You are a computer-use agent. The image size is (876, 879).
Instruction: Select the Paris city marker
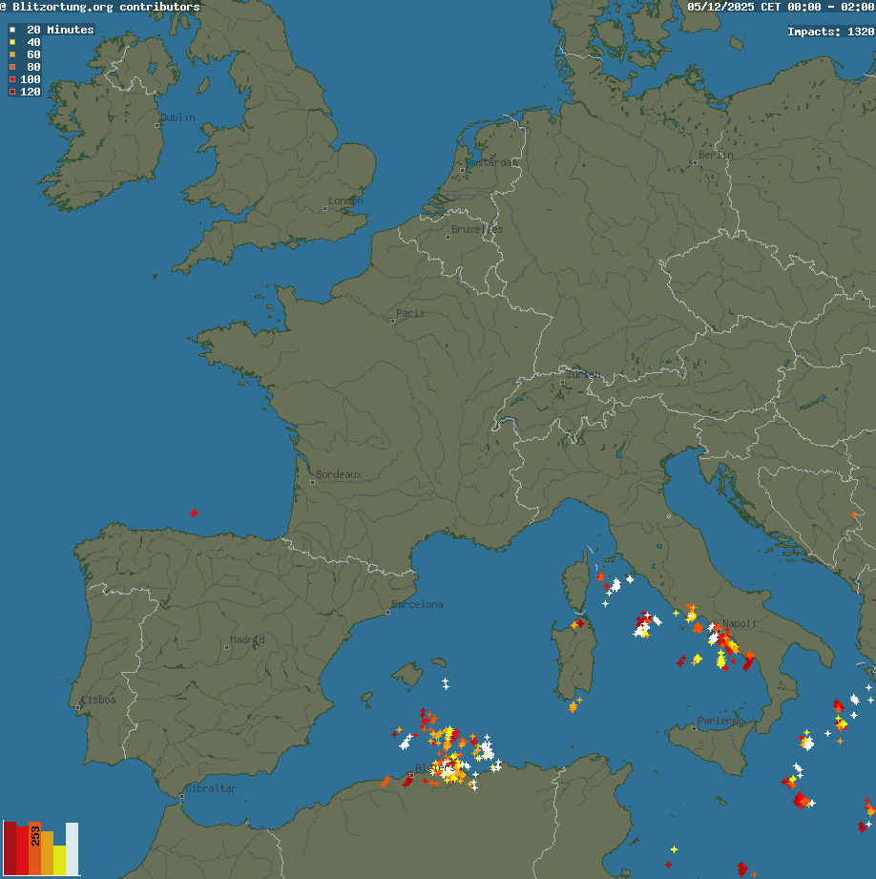[392, 320]
